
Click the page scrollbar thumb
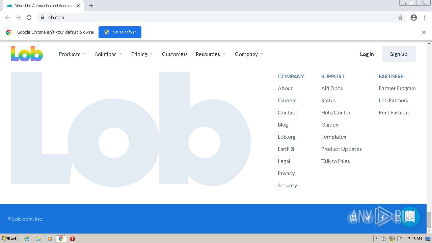(x=429, y=220)
